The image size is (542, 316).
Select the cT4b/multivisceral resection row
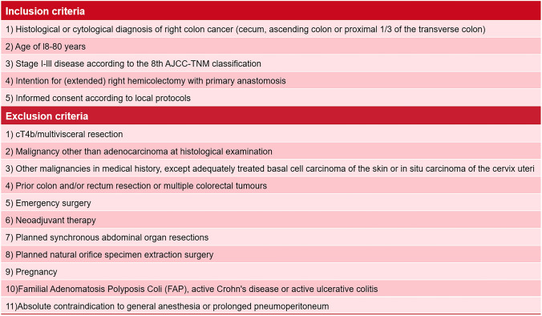[x=271, y=134]
